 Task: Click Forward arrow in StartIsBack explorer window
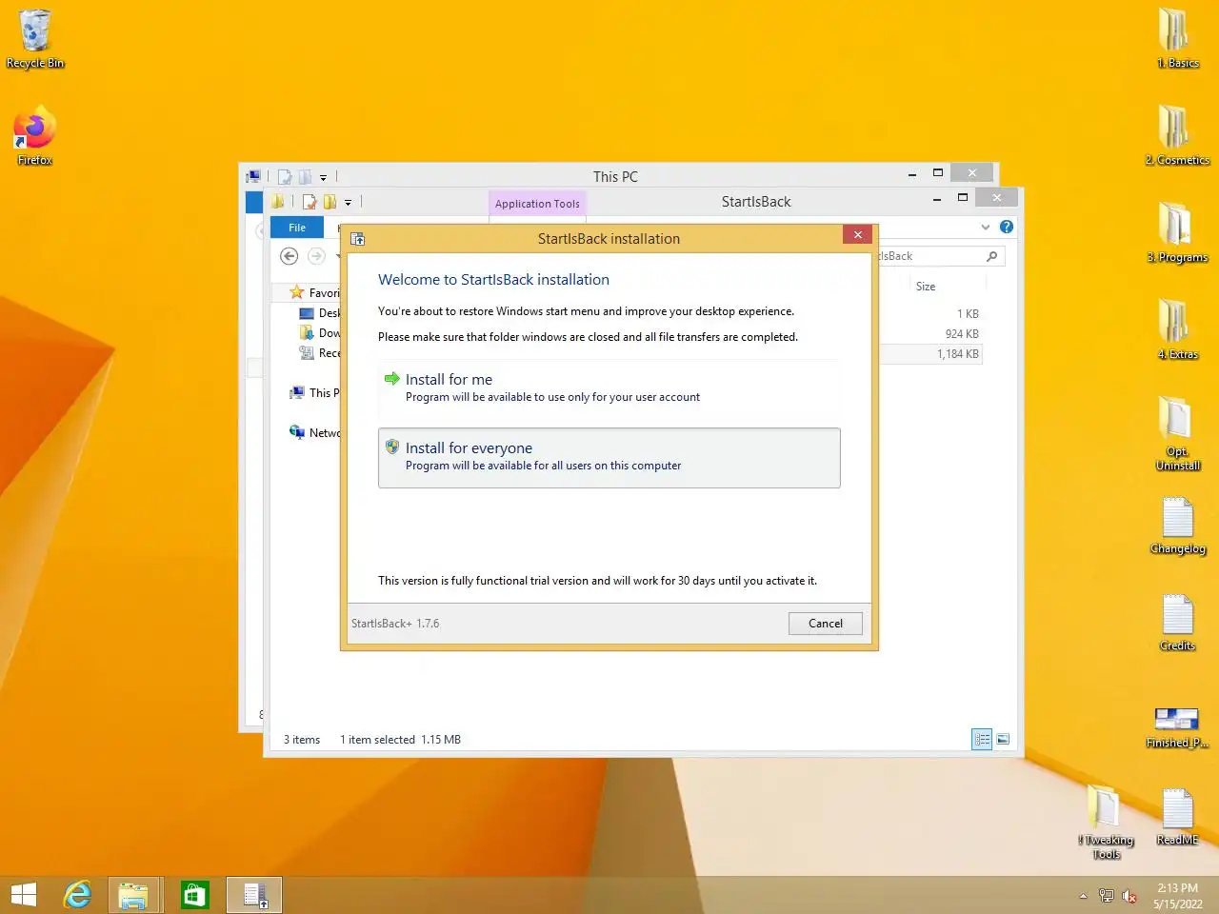click(316, 256)
